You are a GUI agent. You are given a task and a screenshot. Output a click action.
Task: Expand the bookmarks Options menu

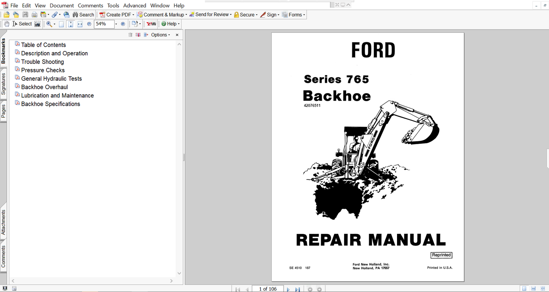(x=160, y=35)
